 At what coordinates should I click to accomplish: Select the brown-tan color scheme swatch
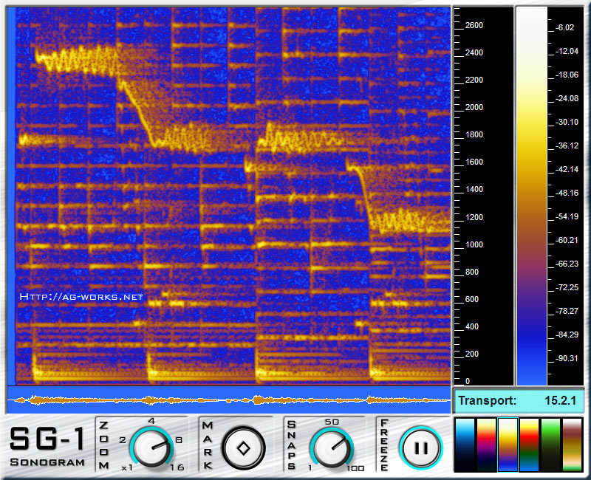pos(572,445)
